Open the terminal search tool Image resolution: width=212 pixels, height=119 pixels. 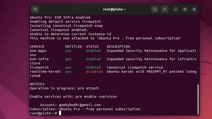pyautogui.click(x=155, y=9)
